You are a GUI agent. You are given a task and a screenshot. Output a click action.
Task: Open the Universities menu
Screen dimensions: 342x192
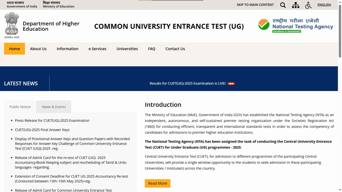(127, 49)
